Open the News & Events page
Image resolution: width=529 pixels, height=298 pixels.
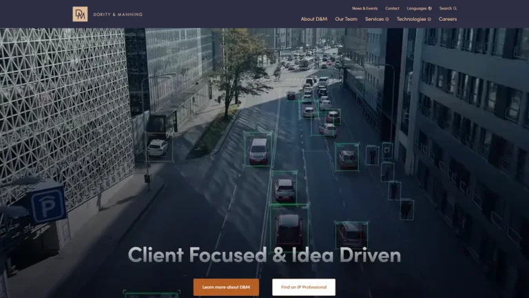pyautogui.click(x=364, y=8)
